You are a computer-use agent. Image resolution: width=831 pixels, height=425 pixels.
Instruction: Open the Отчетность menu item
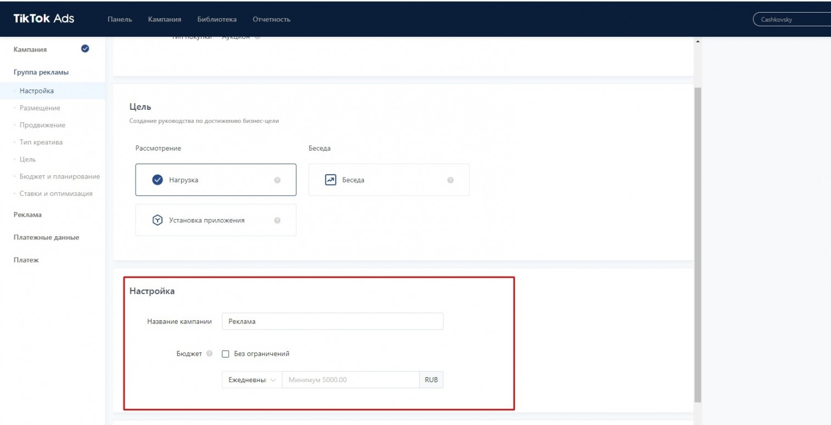point(272,19)
